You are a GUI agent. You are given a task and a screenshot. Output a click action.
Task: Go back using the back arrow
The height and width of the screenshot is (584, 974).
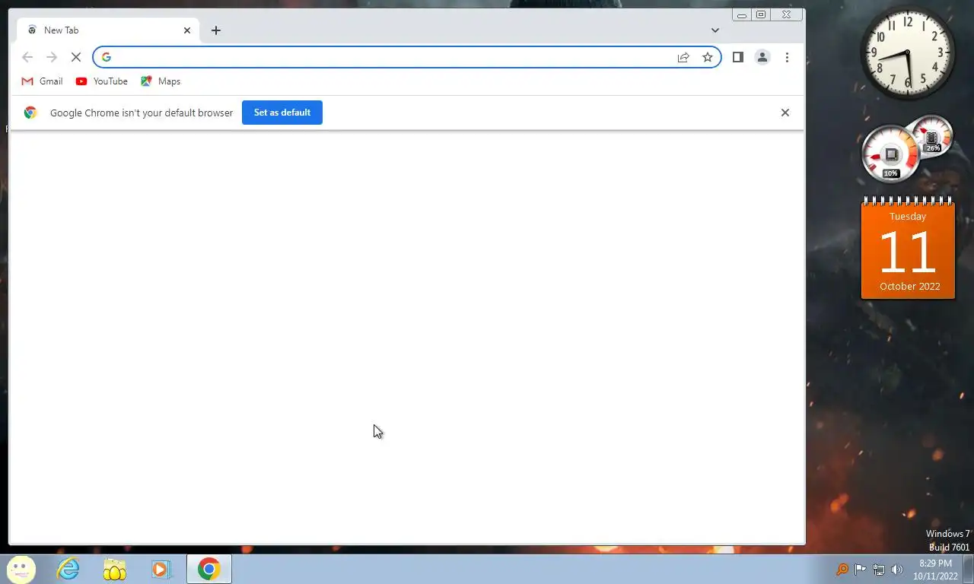27,57
